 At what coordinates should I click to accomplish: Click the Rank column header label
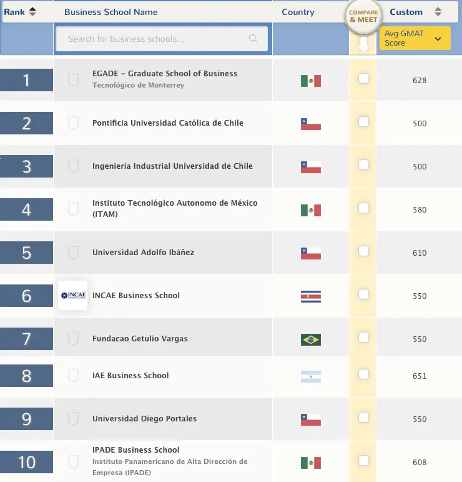(14, 12)
